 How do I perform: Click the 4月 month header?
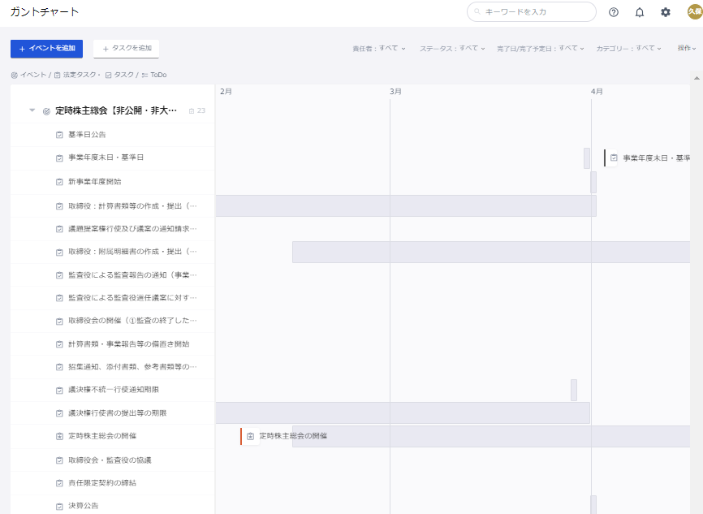(x=597, y=92)
